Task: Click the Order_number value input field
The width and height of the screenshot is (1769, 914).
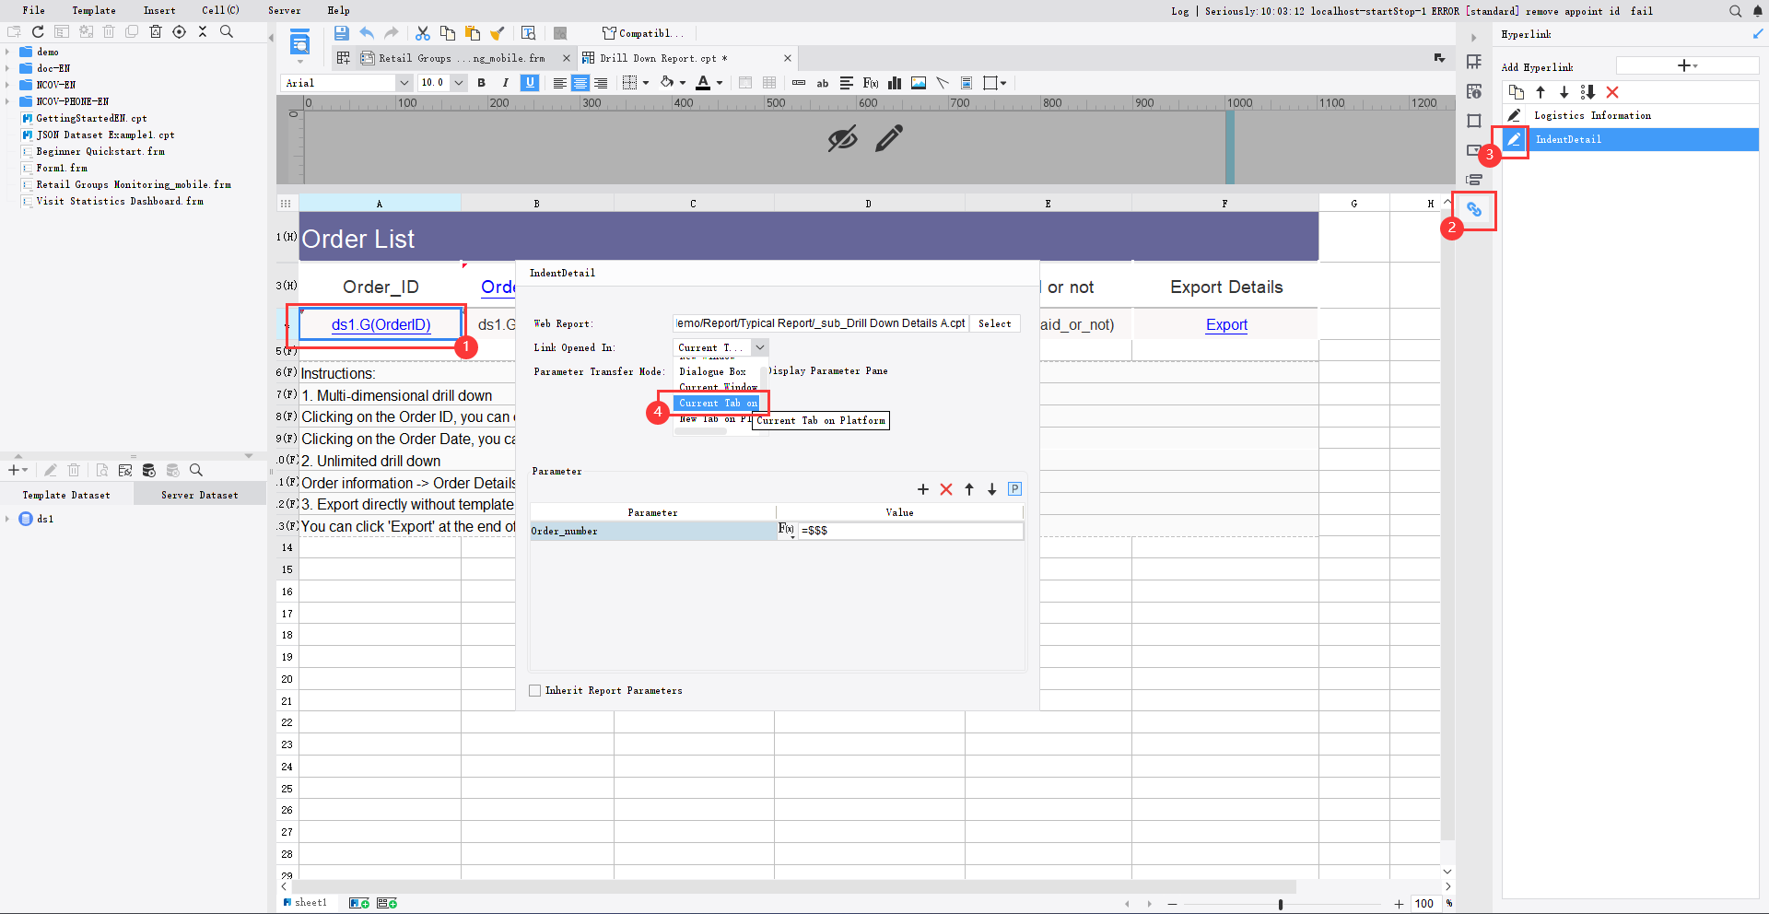Action: (908, 531)
